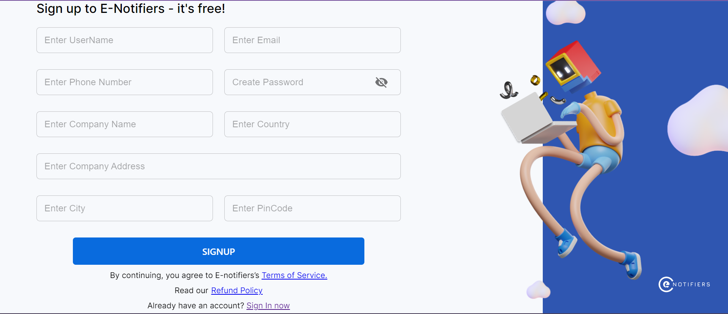Click the robot's red monitor head
Screen dimensions: 728x314
[573, 66]
